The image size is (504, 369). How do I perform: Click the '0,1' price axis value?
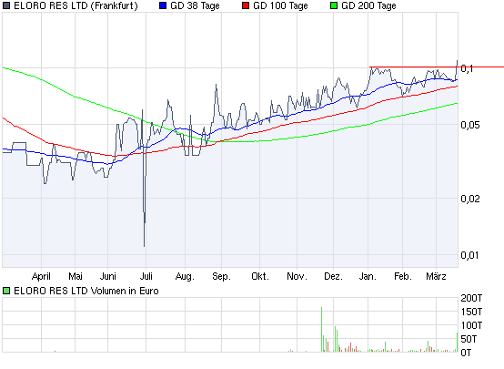click(x=467, y=68)
